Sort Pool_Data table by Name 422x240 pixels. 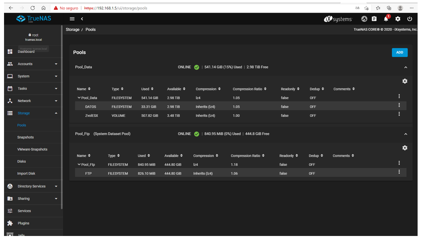[x=84, y=89]
